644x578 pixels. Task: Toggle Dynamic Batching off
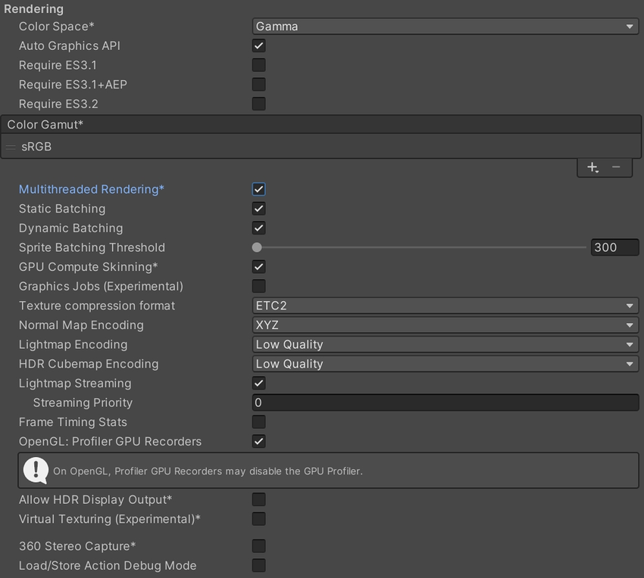coord(258,228)
